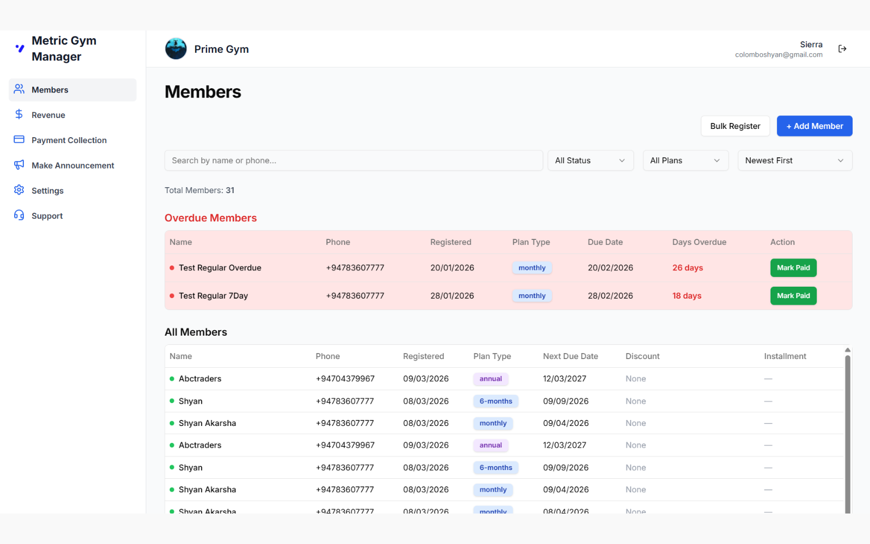The image size is (870, 544).
Task: Click the Revenue dollar icon
Action: point(18,114)
